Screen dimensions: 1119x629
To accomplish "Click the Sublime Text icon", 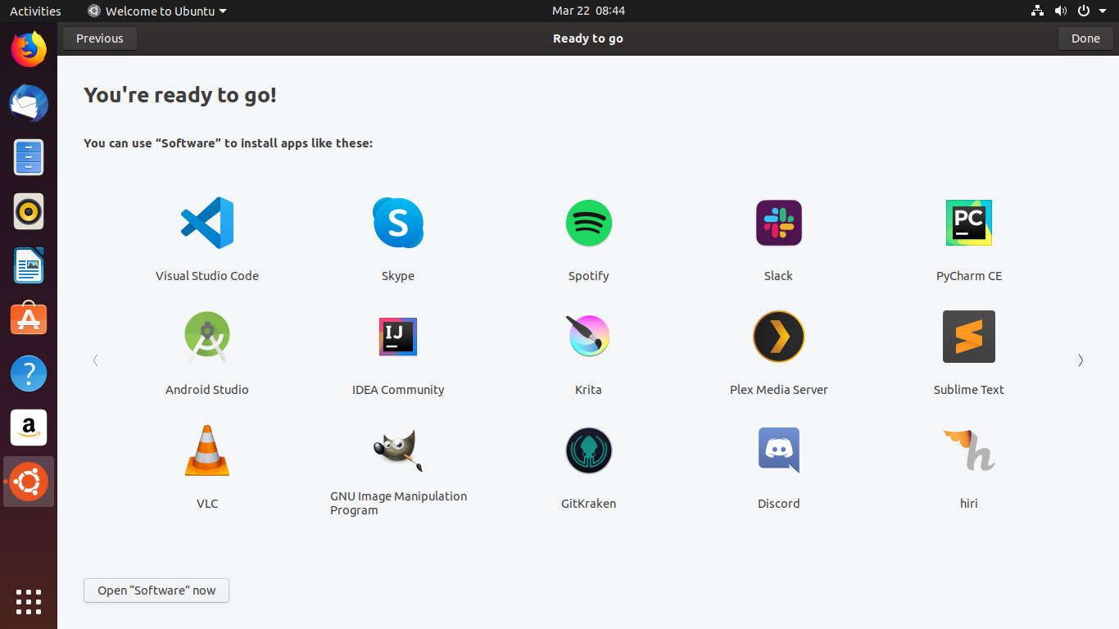I will [969, 337].
